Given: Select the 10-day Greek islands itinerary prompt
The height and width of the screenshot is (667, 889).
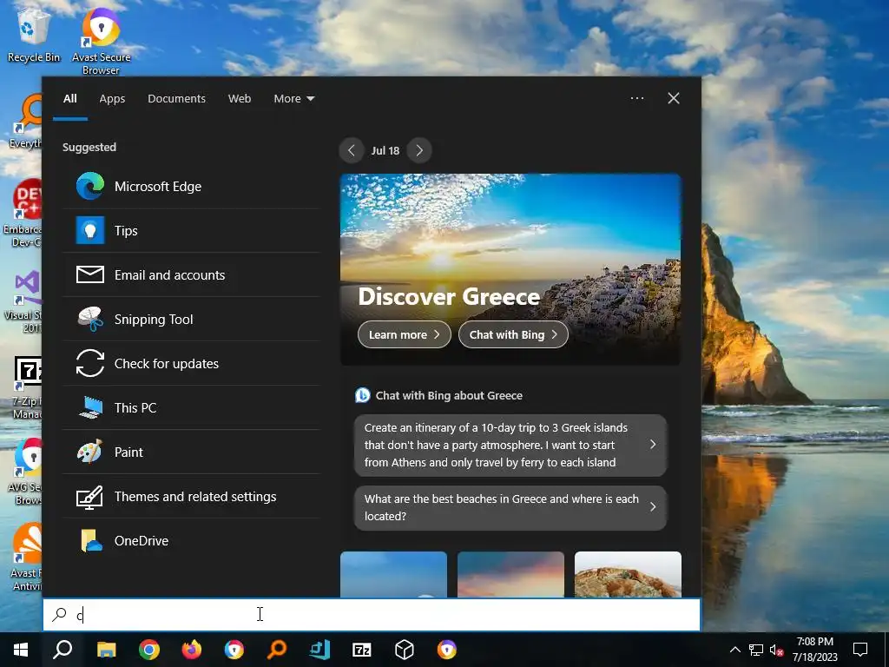Looking at the screenshot, I should [x=510, y=446].
